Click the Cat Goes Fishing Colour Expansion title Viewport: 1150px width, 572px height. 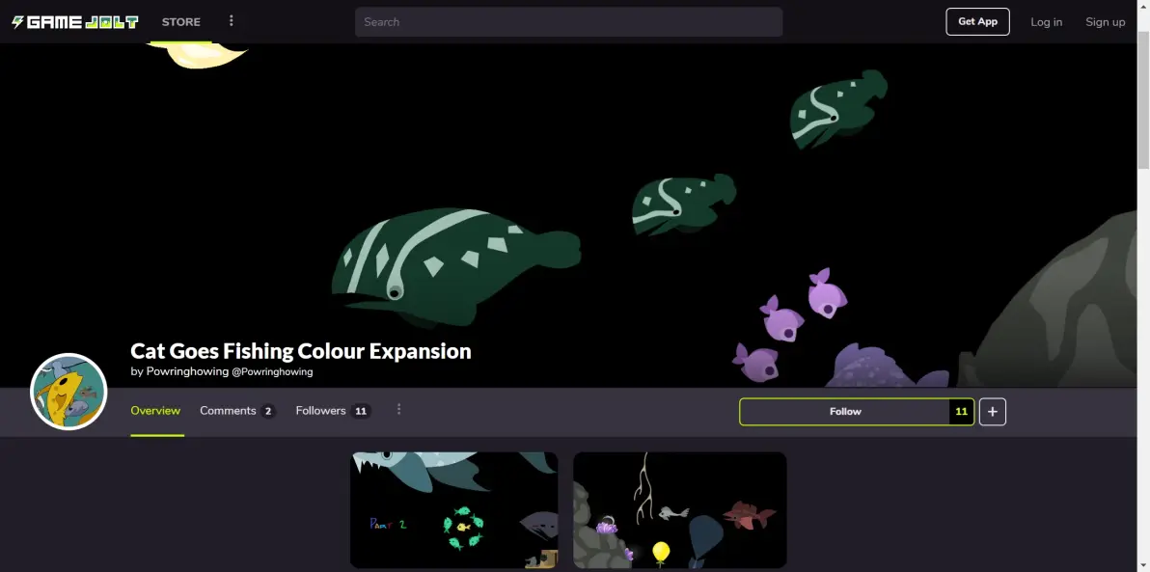coord(301,350)
